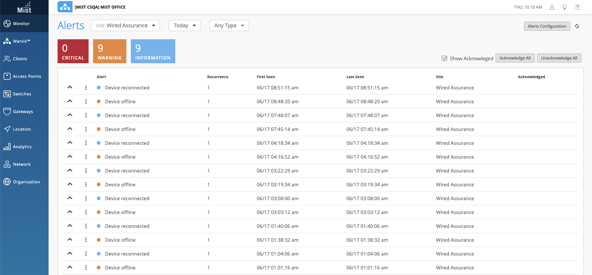Filter alerts by the Warning tile
The height and width of the screenshot is (275, 592).
point(110,51)
